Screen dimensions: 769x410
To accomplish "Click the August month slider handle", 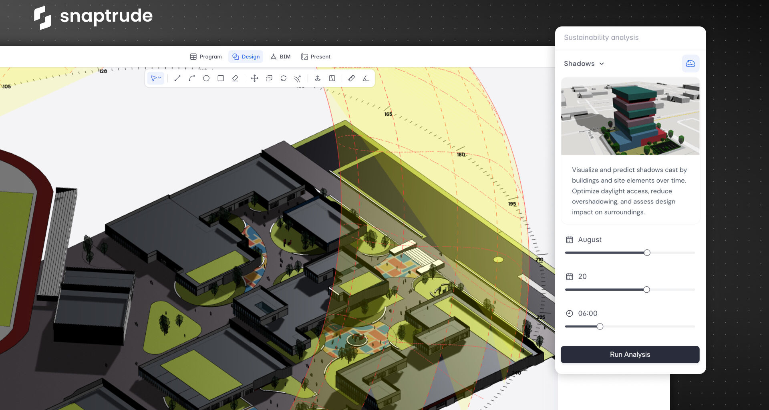I will pyautogui.click(x=647, y=253).
